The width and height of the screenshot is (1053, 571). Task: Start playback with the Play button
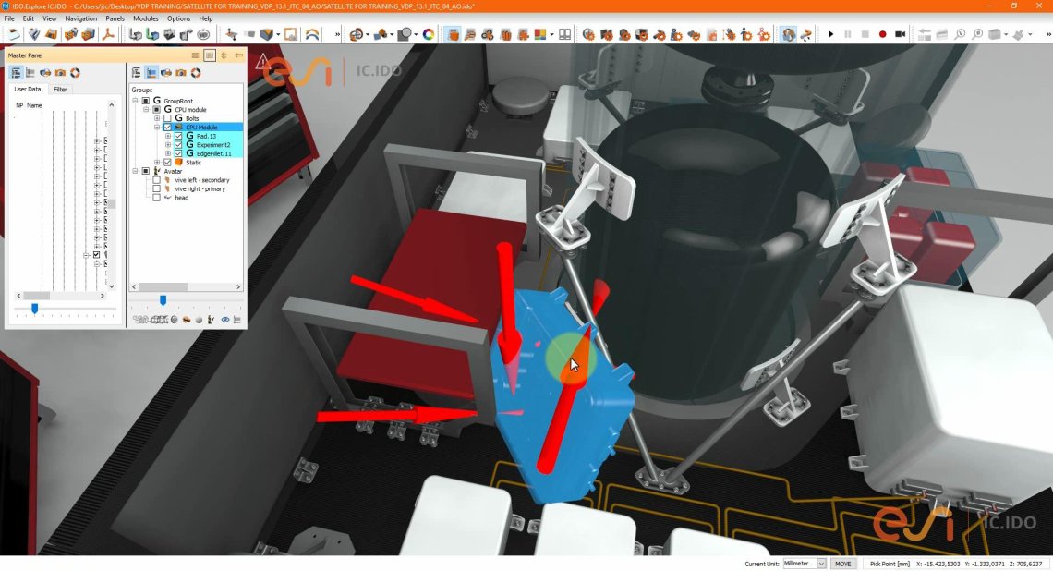tap(830, 34)
